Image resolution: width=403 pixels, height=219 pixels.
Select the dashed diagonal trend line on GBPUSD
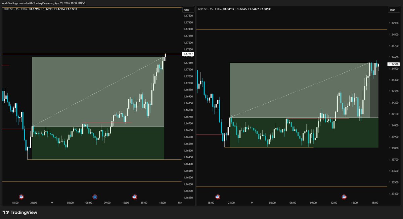point(300,90)
